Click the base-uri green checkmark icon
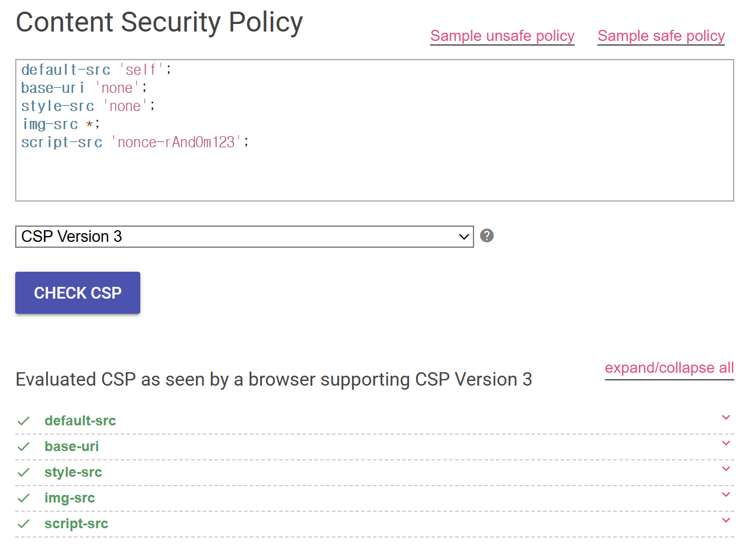The height and width of the screenshot is (551, 750). [23, 446]
